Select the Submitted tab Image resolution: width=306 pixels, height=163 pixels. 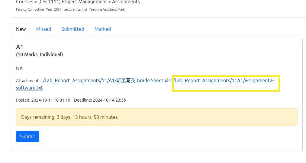[x=73, y=29]
